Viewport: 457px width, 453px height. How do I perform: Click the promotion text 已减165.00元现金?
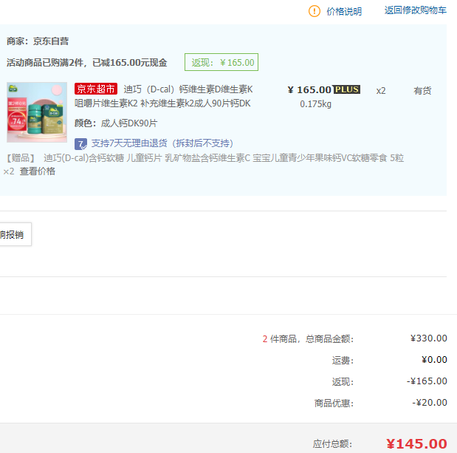point(130,62)
